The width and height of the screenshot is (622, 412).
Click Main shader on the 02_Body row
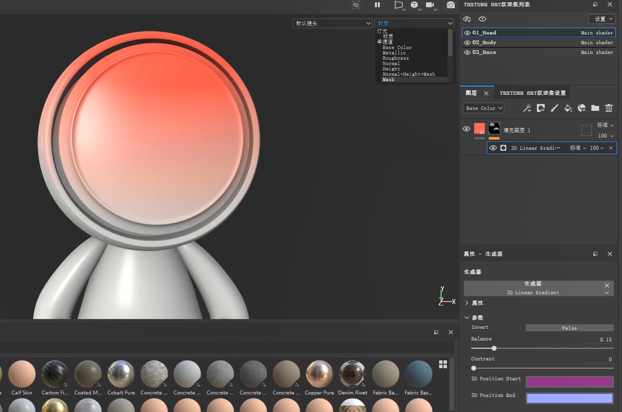coord(597,43)
